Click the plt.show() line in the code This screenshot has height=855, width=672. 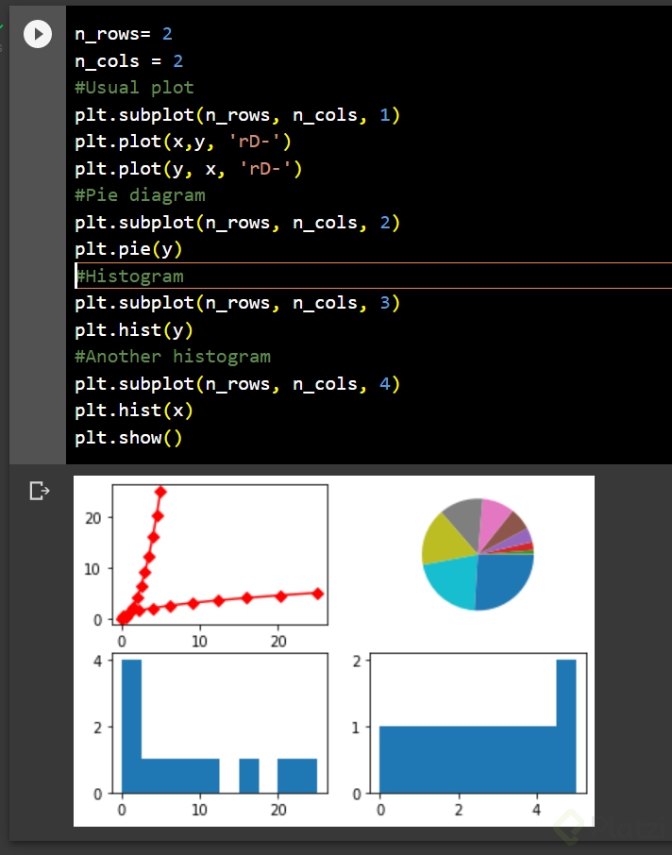click(x=128, y=437)
